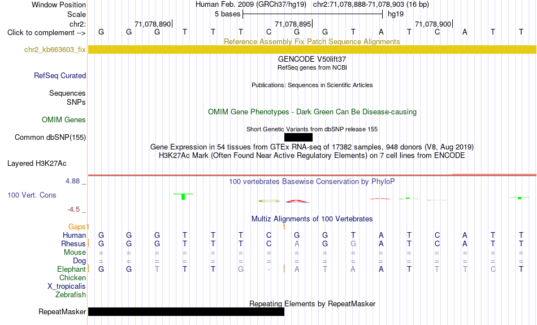Click the 100 Vert. Cons label

tap(32, 195)
